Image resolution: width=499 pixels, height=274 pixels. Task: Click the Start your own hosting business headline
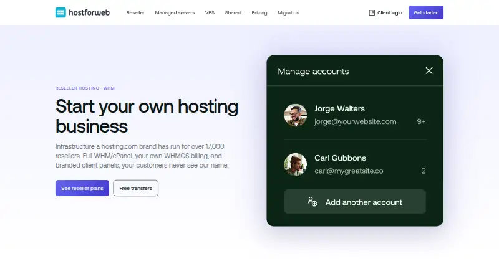147,116
